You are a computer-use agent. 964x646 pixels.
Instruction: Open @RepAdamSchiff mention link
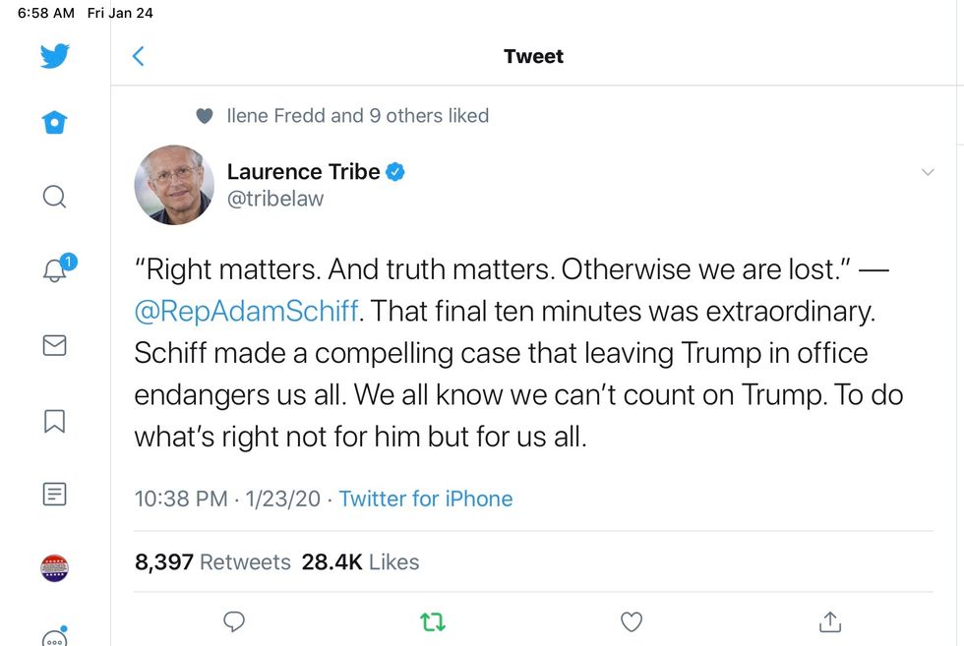[246, 312]
